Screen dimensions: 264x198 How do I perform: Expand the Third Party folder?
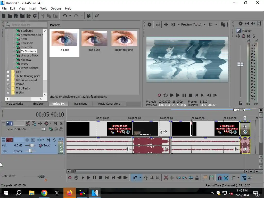coord(8,88)
